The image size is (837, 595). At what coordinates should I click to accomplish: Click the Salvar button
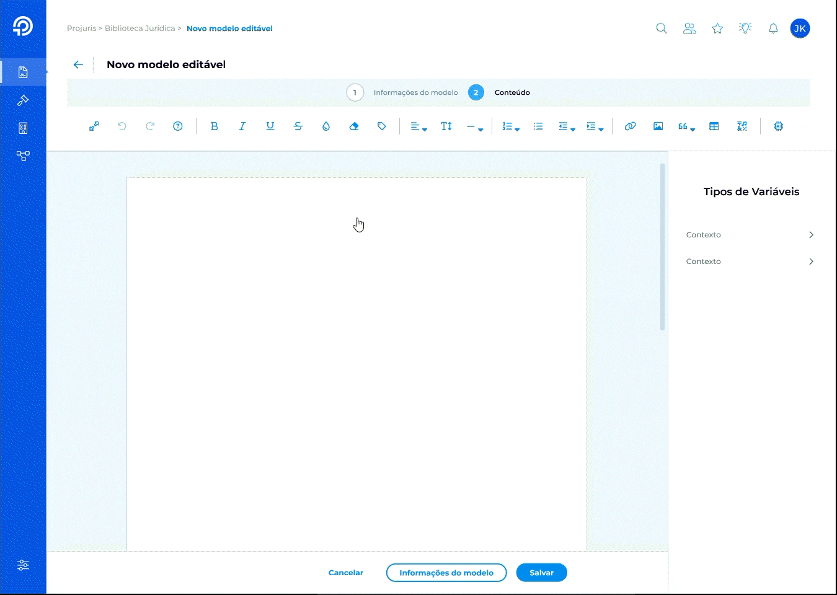point(541,573)
